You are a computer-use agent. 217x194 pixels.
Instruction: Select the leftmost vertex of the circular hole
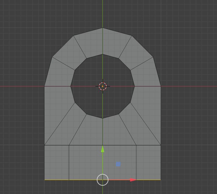[71, 86]
